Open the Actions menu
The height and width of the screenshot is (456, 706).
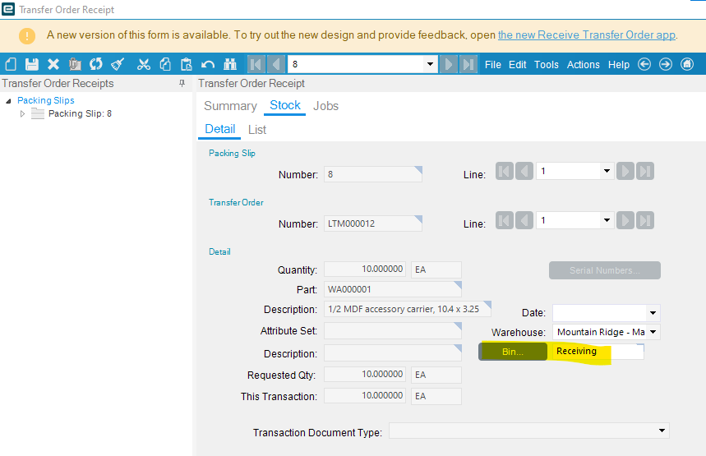[583, 65]
